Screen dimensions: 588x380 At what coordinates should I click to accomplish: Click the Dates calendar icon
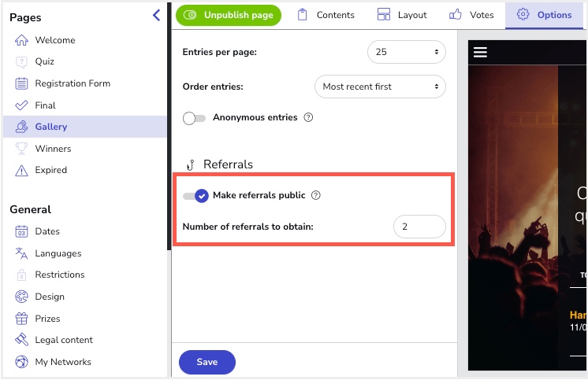[21, 231]
